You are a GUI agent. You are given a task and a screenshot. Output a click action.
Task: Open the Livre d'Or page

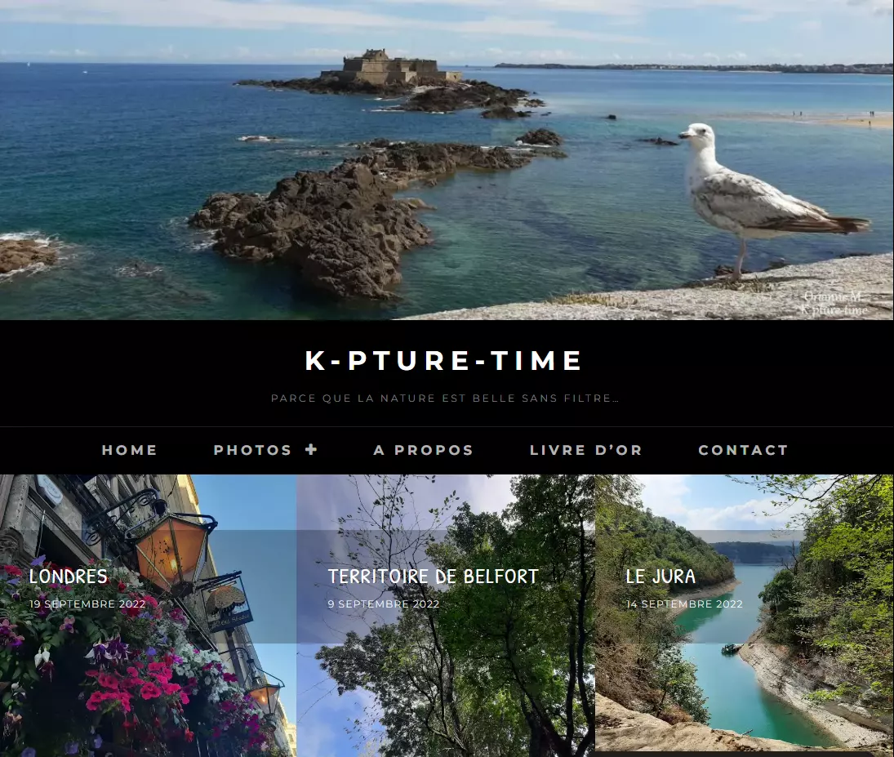(x=586, y=450)
